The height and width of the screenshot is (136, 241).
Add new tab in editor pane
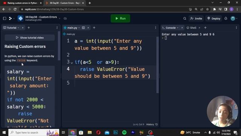(94, 28)
